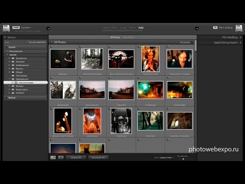Click the Общие folder icon
Viewport: 245px width, 184px height.
13,72
